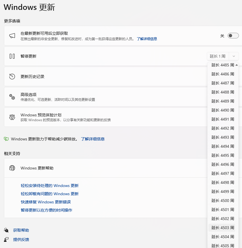Click the gears icon for 高级选项
This screenshot has width=242, height=248.
12,97
